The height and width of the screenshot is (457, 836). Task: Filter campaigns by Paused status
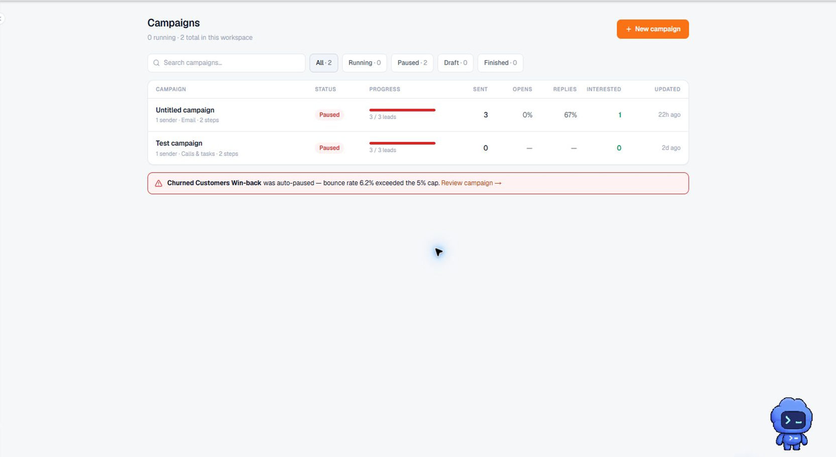click(x=412, y=63)
